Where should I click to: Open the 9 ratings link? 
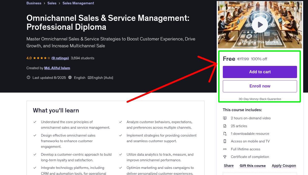(x=60, y=58)
